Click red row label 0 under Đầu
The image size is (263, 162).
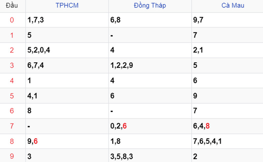[12, 20]
